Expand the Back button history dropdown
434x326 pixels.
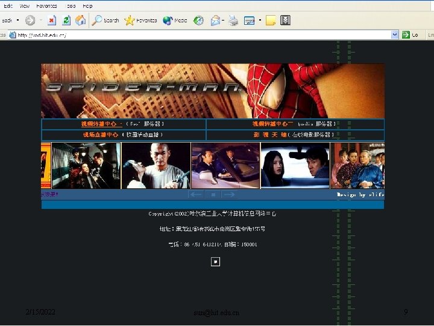click(17, 21)
